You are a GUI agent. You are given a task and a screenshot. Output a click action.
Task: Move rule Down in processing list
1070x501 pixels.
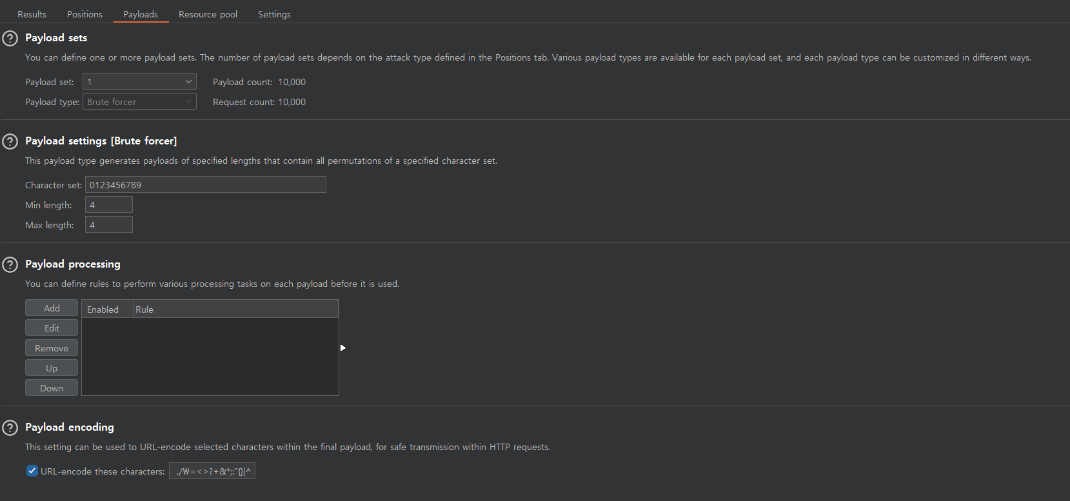[52, 388]
